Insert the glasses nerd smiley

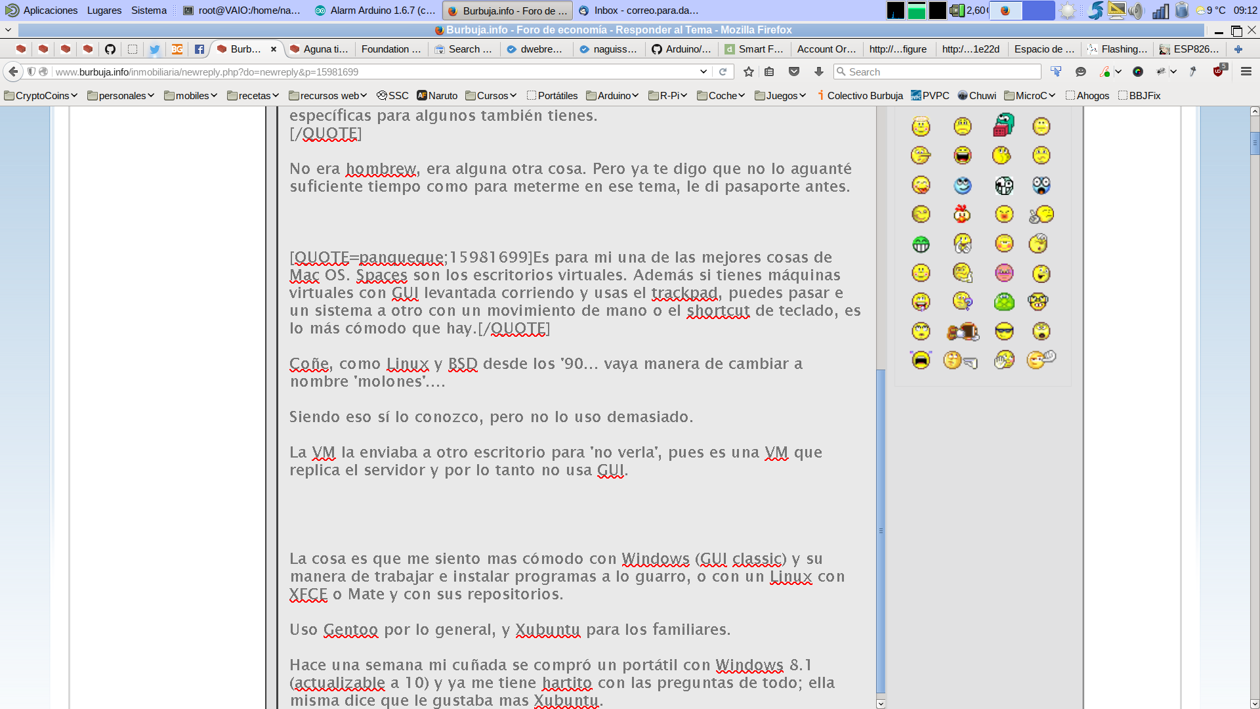click(x=1038, y=302)
